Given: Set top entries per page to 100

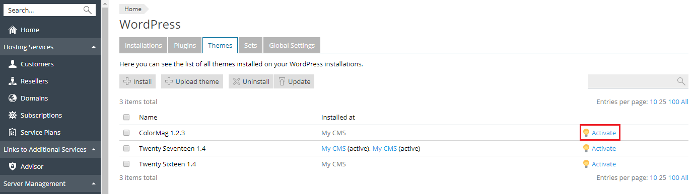Looking at the screenshot, I should click(673, 102).
